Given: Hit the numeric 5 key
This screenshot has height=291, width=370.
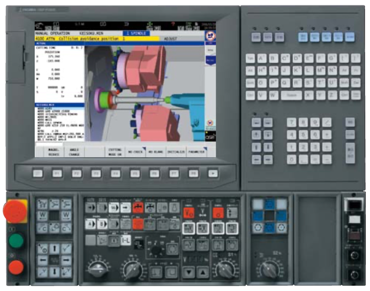Looking at the screenshot, I should pos(303,135).
